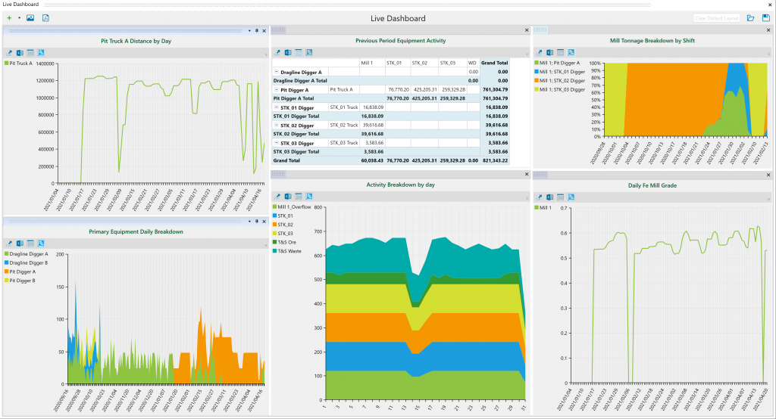Export the dashboard to PDF

(45, 17)
